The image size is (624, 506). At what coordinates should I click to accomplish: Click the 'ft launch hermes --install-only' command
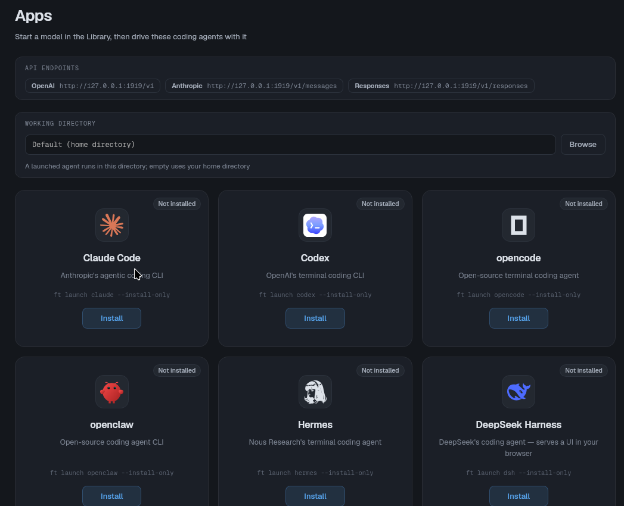pos(315,473)
